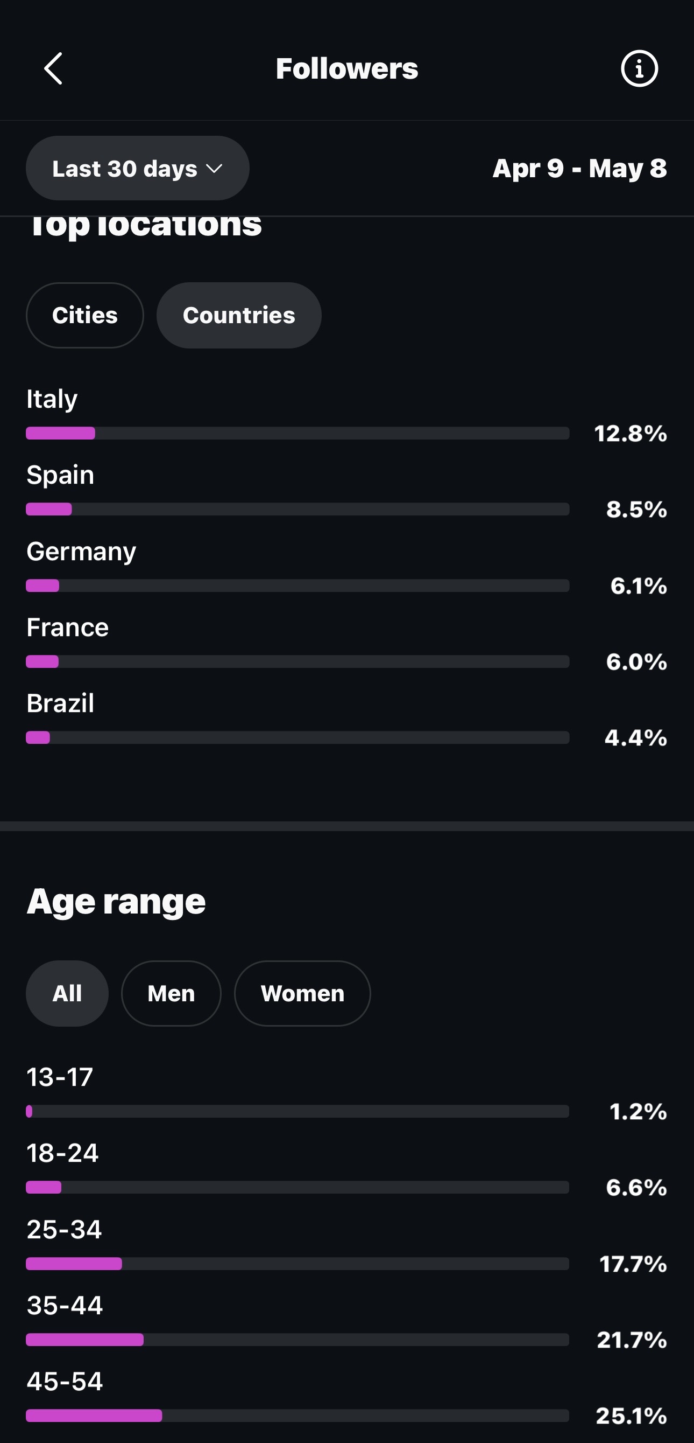
Task: Expand the Last 30 days chevron
Action: click(x=214, y=169)
